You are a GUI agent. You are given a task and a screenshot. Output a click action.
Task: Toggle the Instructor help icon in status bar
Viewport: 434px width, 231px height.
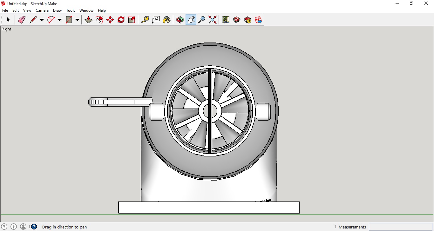pyautogui.click(x=34, y=227)
